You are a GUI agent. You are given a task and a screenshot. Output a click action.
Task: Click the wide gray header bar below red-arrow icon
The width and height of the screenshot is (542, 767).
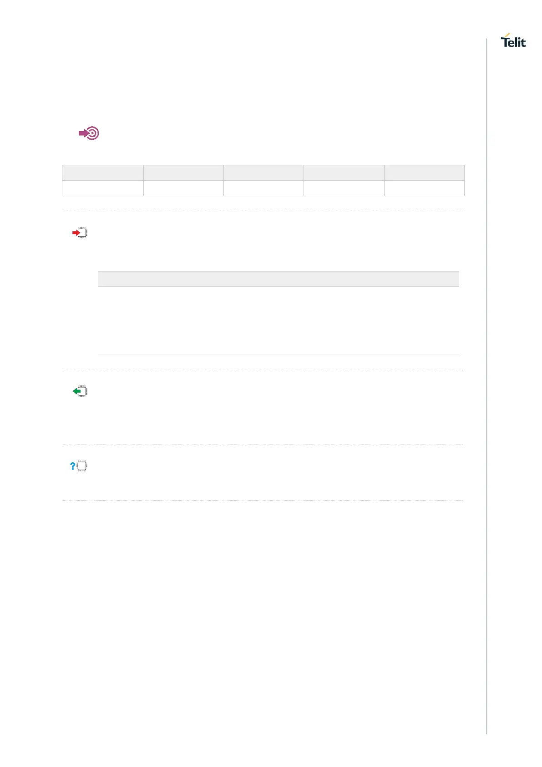[x=279, y=279]
